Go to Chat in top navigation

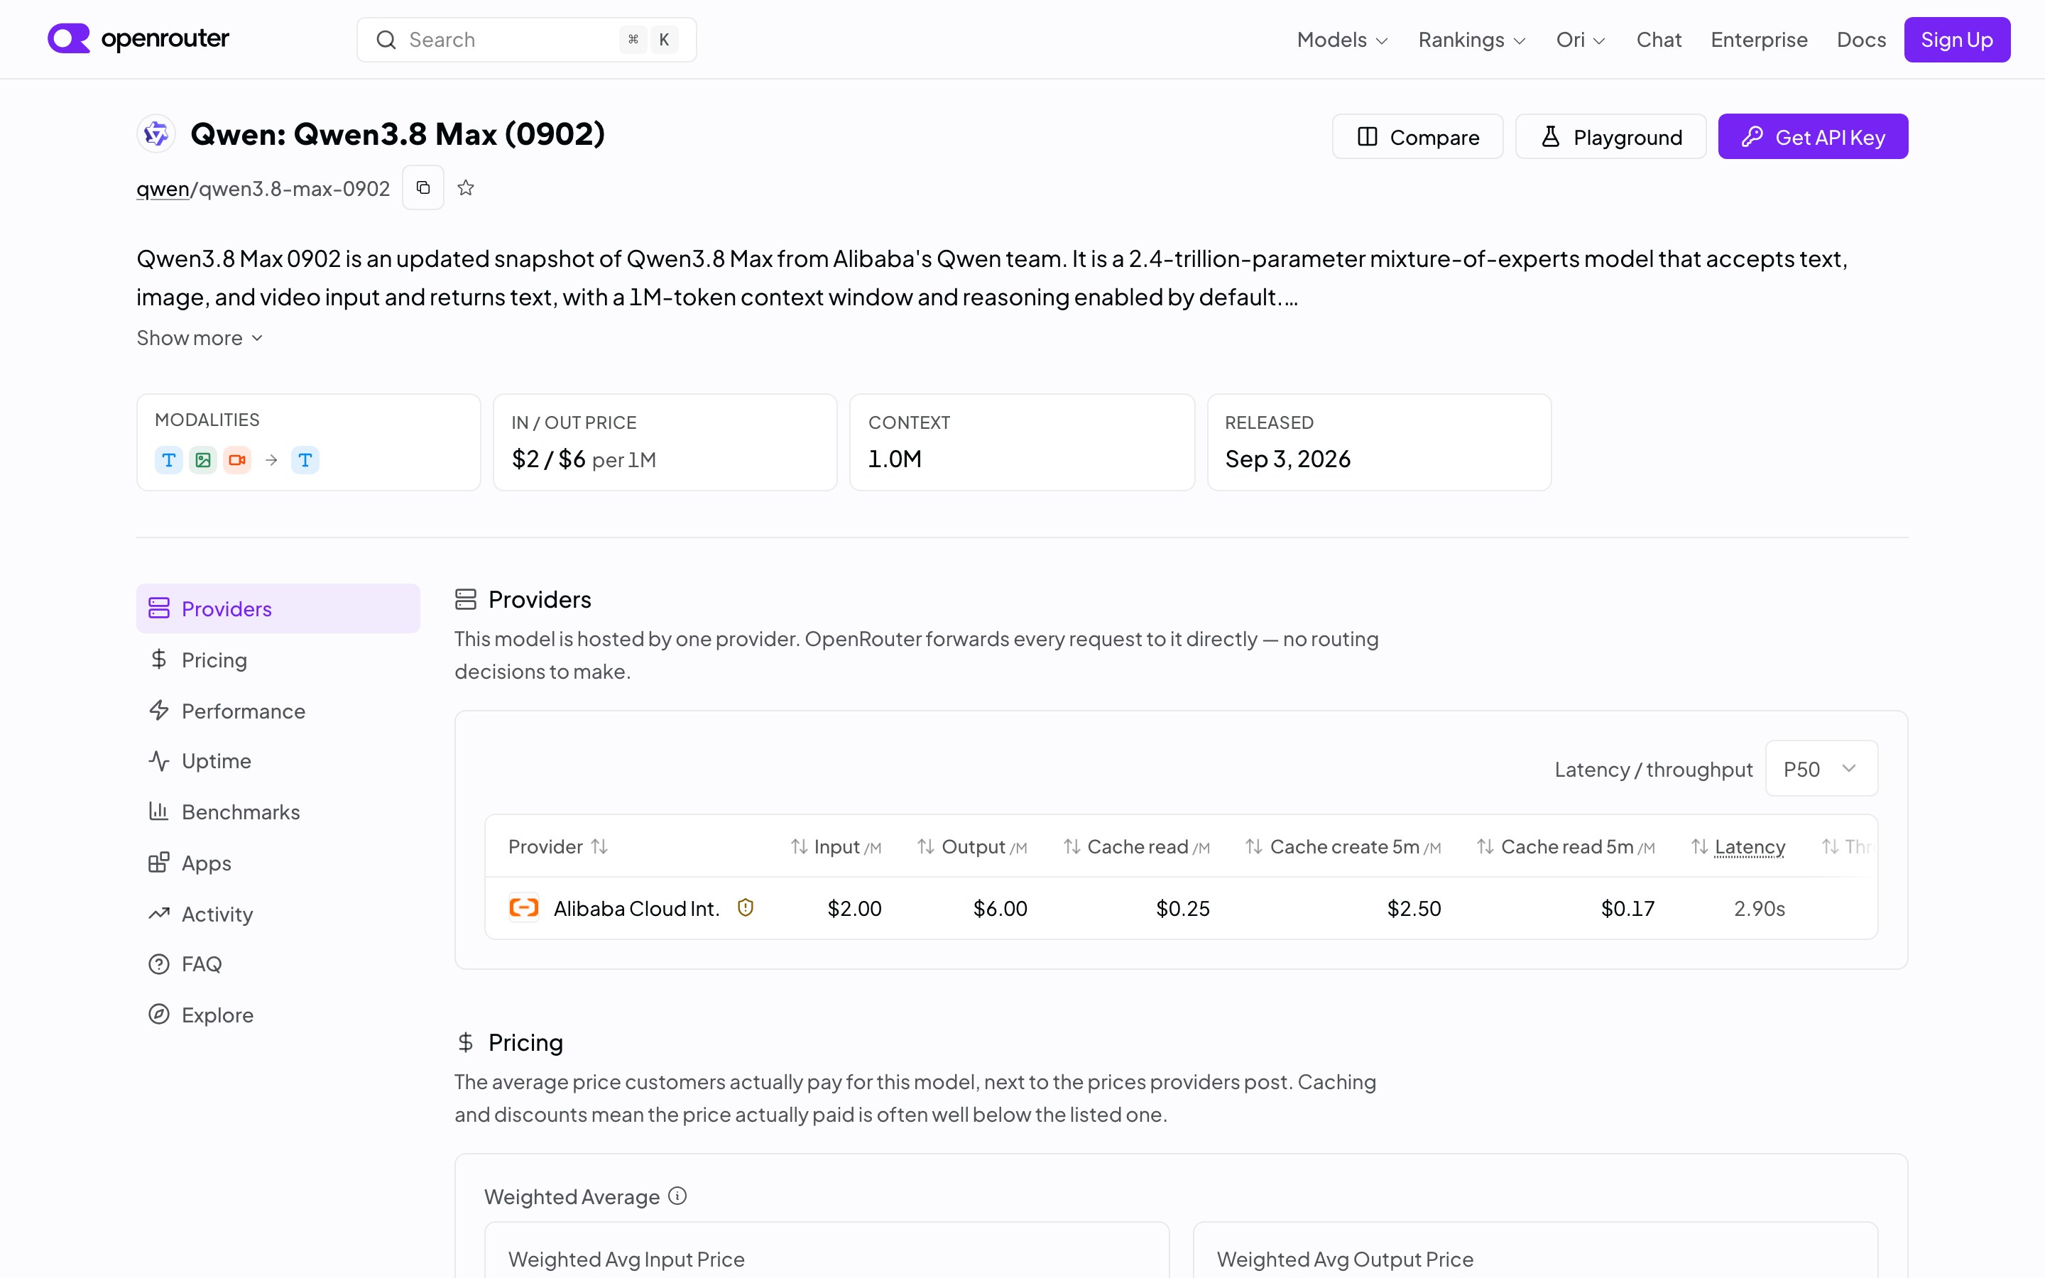coord(1659,40)
